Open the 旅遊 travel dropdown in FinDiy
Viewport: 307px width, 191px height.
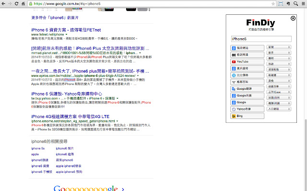tap(279, 64)
